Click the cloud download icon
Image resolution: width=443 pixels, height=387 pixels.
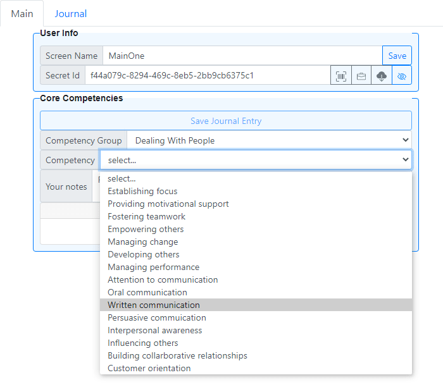[382, 75]
